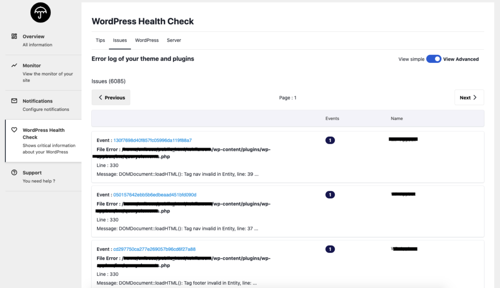Image resolution: width=500 pixels, height=288 pixels.
Task: Click events badge for event 050157642ebb5b6e
Action: (330, 195)
